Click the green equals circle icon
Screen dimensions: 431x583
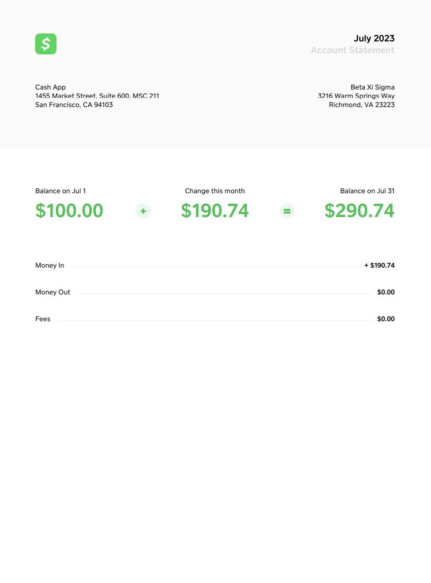click(287, 211)
